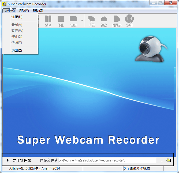The image size is (179, 173).
Task: Click the 暂停 pause toolbar icon
Action: tap(48, 21)
